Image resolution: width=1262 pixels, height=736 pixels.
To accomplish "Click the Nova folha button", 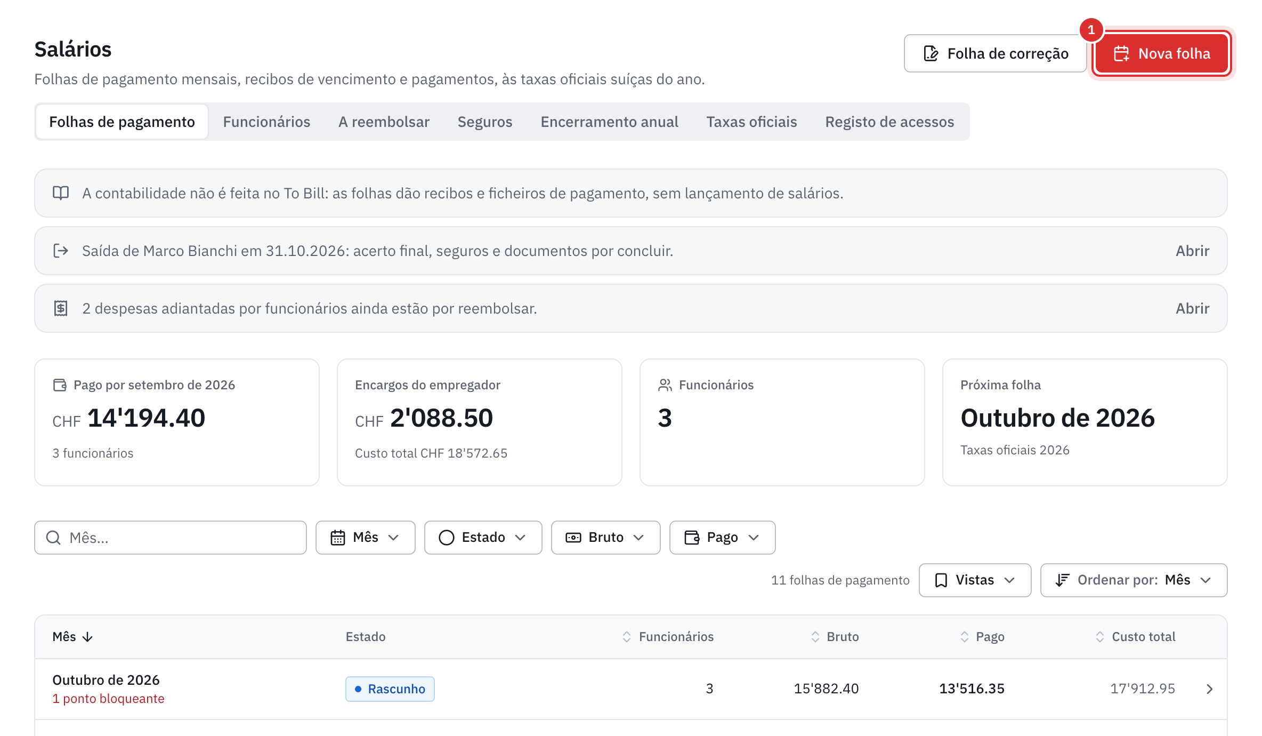I will (1162, 53).
